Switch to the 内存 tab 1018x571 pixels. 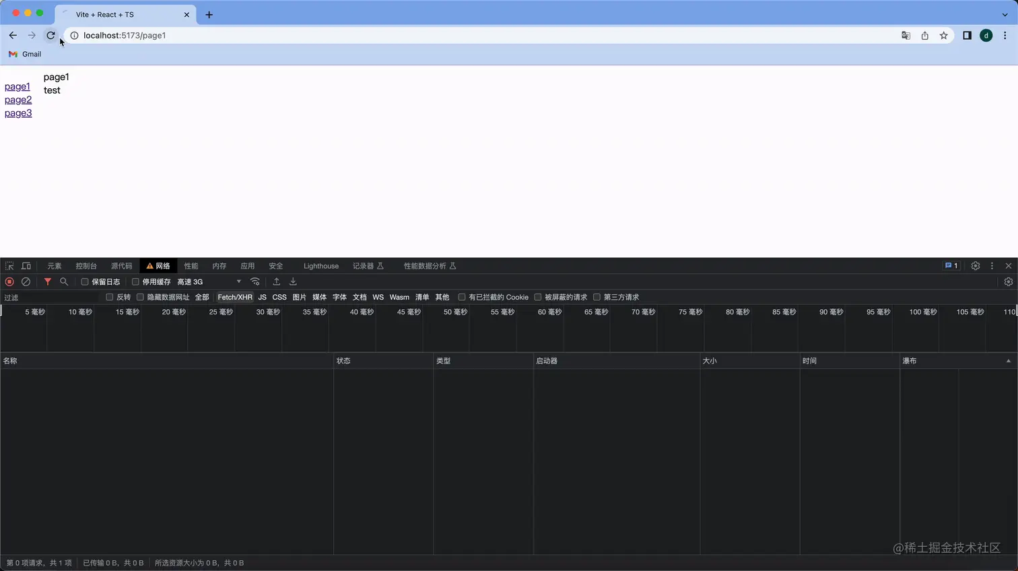click(x=219, y=266)
